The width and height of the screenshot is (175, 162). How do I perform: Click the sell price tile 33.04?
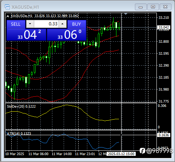pos(26,35)
